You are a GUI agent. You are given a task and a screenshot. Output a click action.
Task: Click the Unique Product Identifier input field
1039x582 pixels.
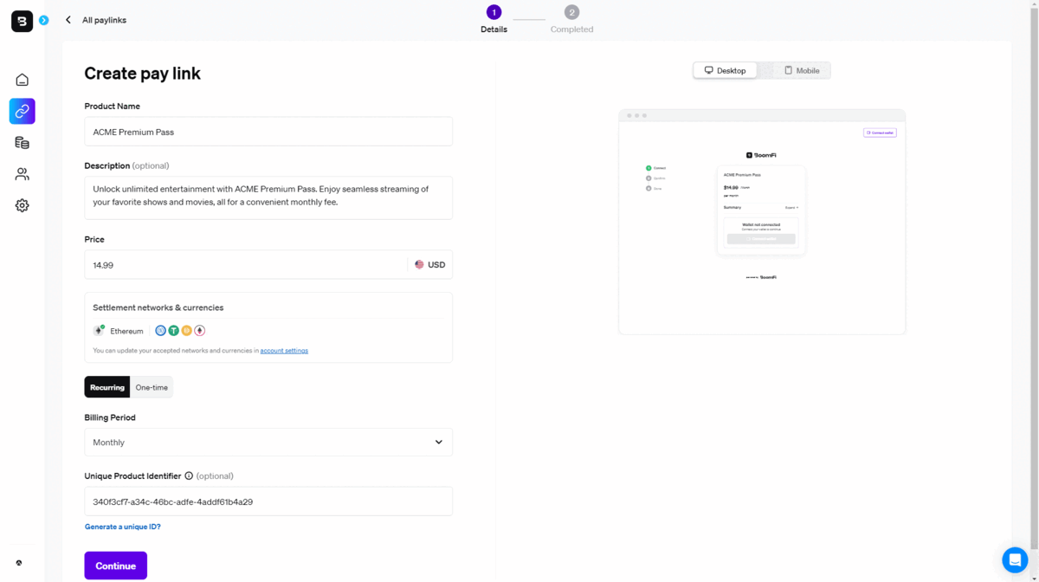268,501
